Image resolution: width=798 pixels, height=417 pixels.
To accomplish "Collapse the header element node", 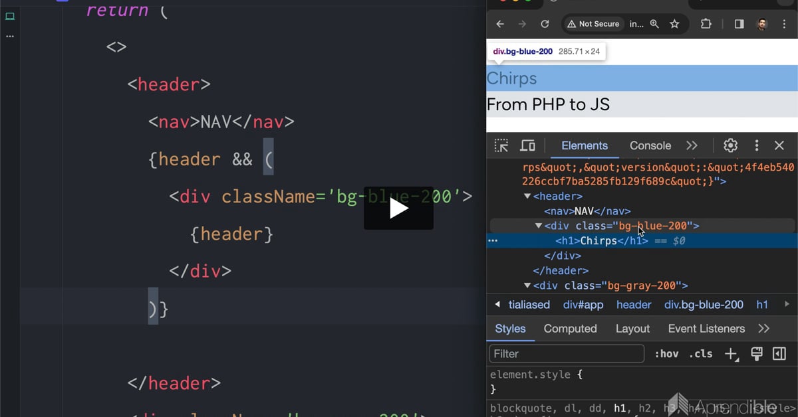I will (527, 196).
